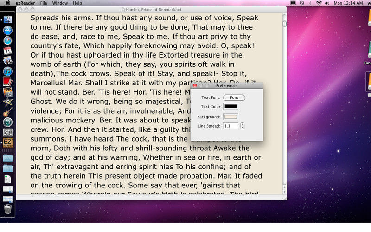Image resolution: width=371 pixels, height=232 pixels.
Task: Open the File menu
Action: (44, 3)
